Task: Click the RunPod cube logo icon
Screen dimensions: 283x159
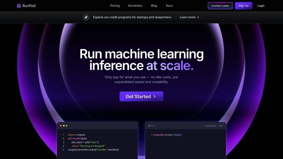Action: (x=19, y=6)
